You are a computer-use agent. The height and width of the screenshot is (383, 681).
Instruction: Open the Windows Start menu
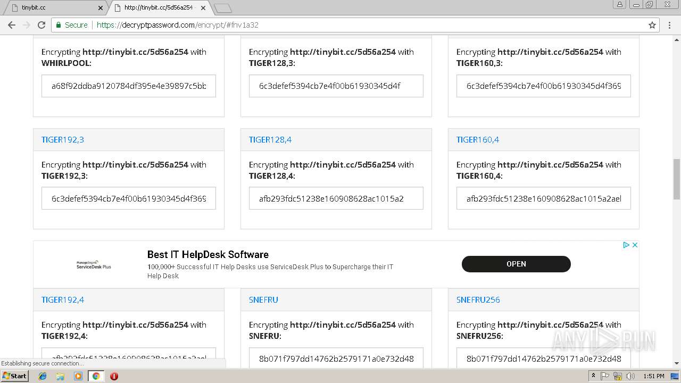(x=15, y=376)
